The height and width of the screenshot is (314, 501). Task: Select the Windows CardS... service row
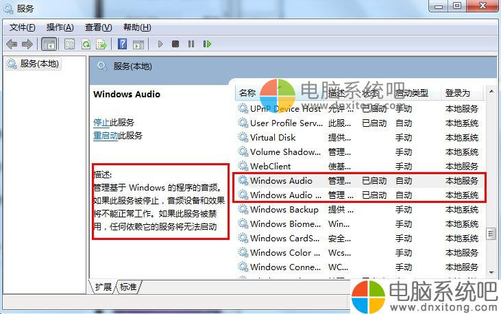[x=361, y=238]
